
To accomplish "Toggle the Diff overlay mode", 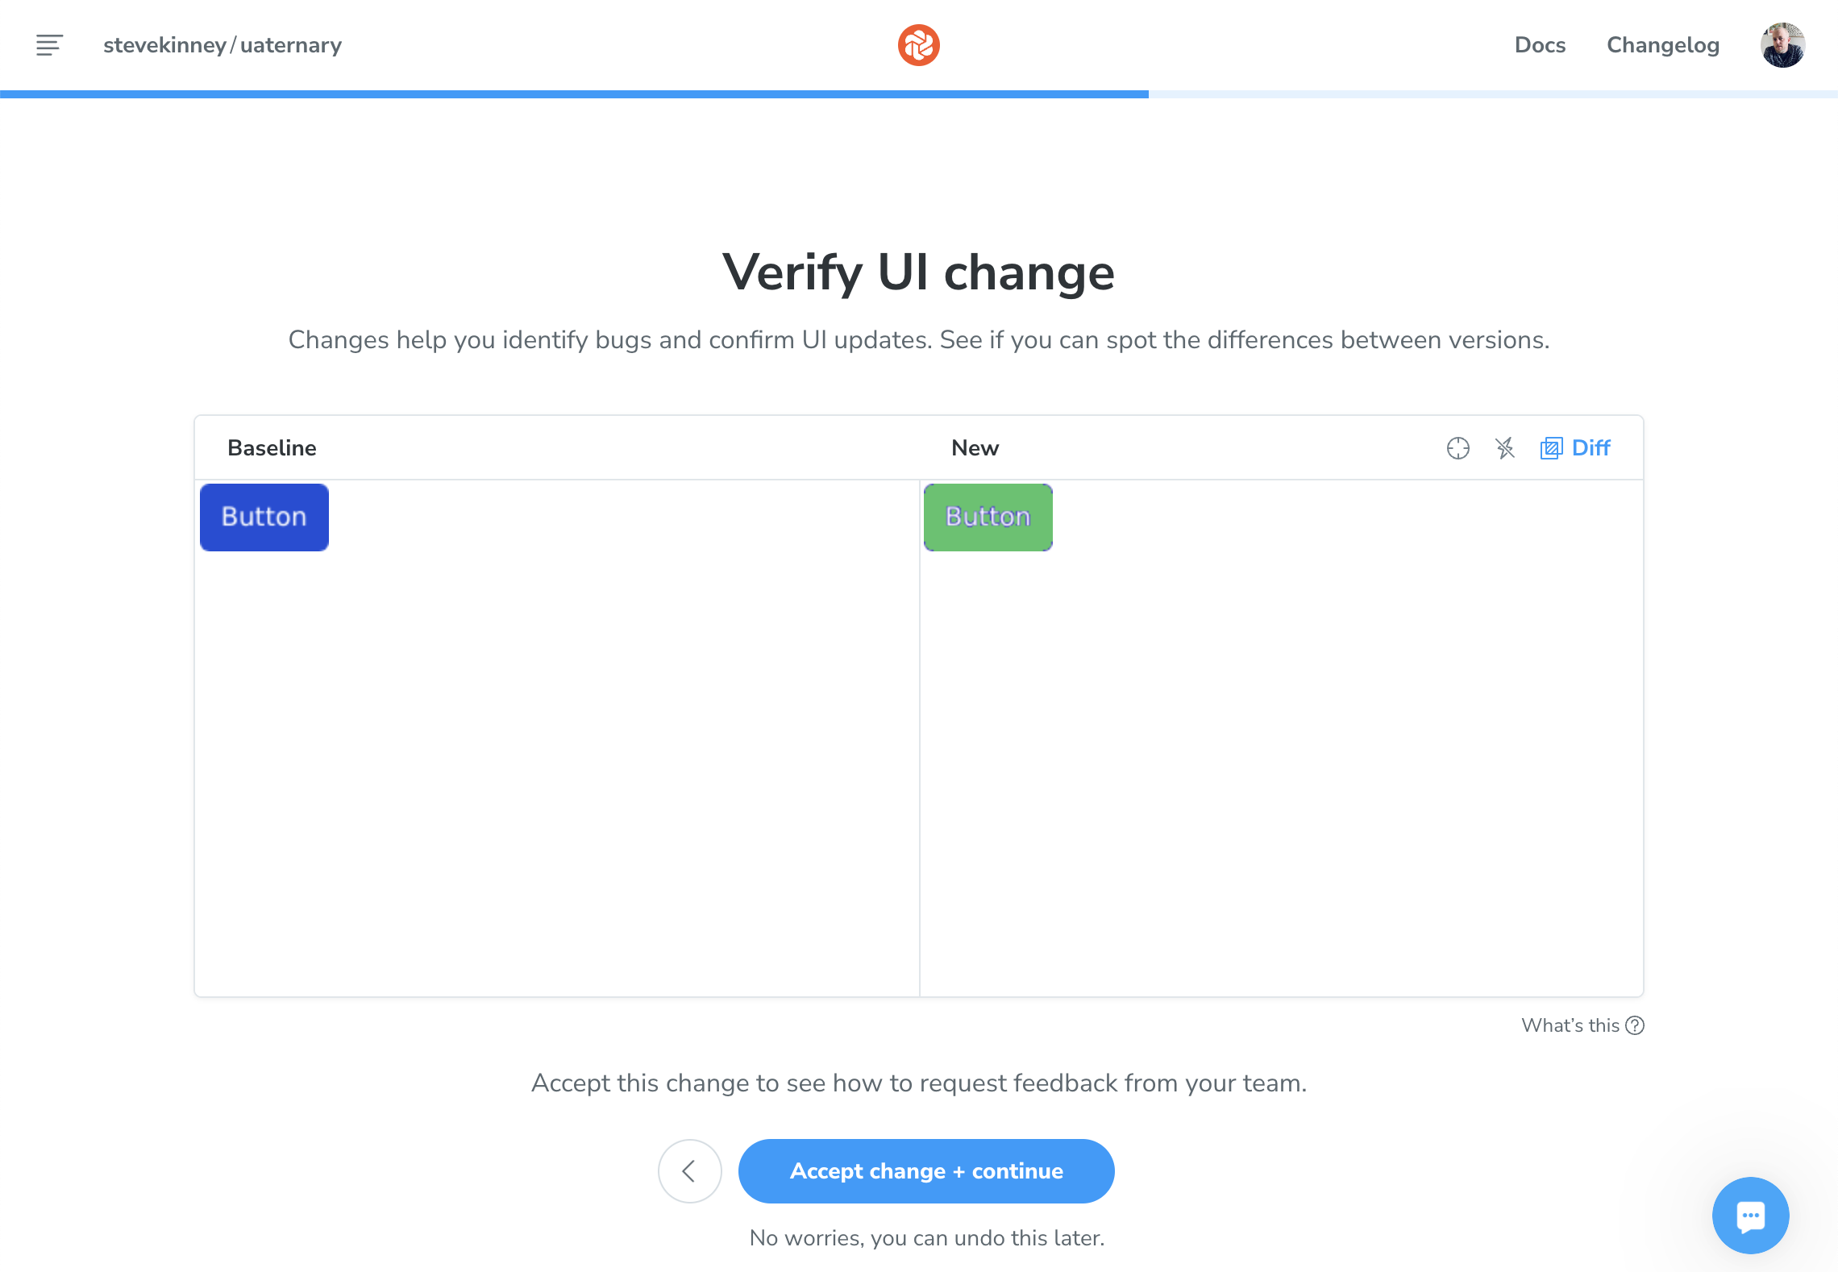I will tap(1575, 447).
